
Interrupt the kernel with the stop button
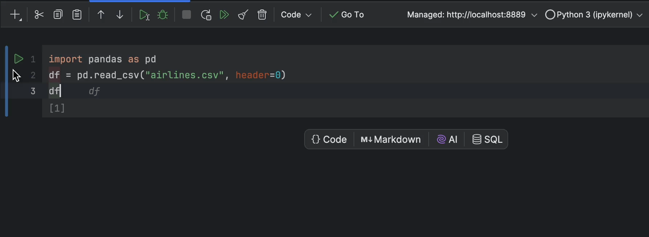point(187,15)
